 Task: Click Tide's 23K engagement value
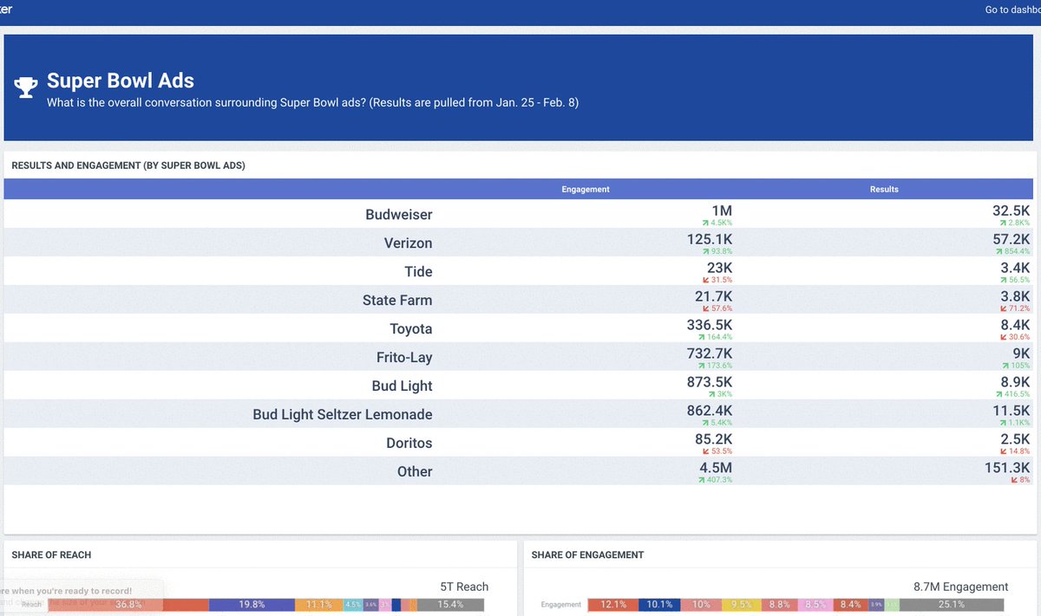[718, 268]
